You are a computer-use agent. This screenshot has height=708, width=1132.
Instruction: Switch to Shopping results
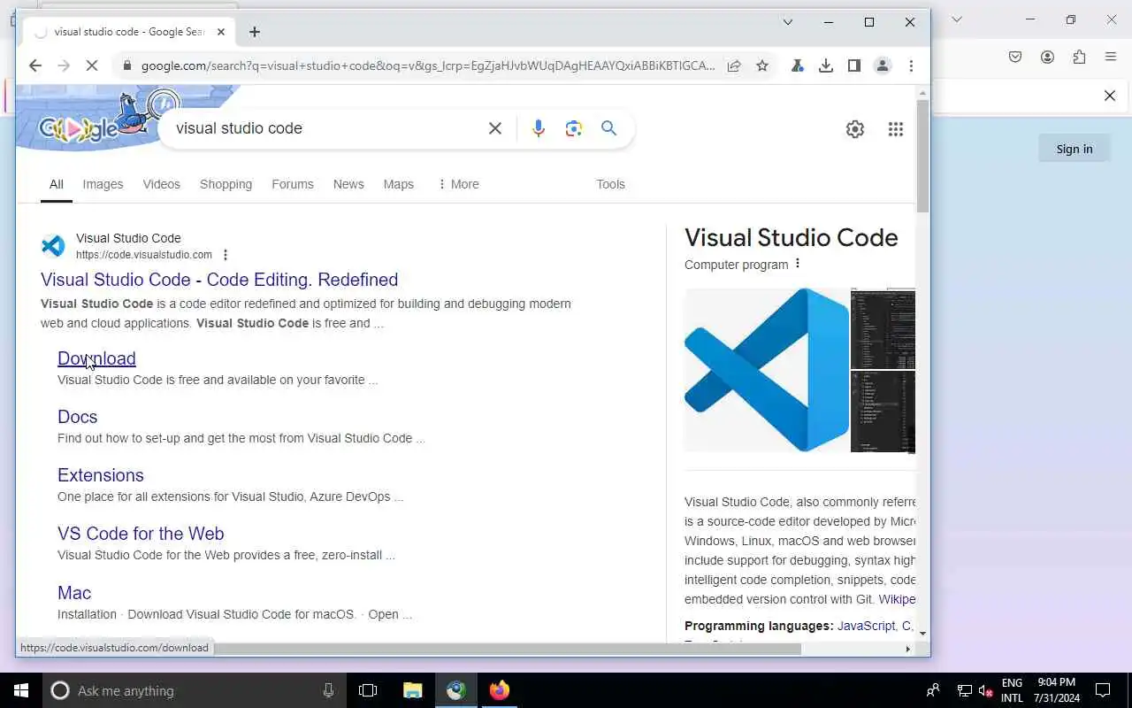226,184
